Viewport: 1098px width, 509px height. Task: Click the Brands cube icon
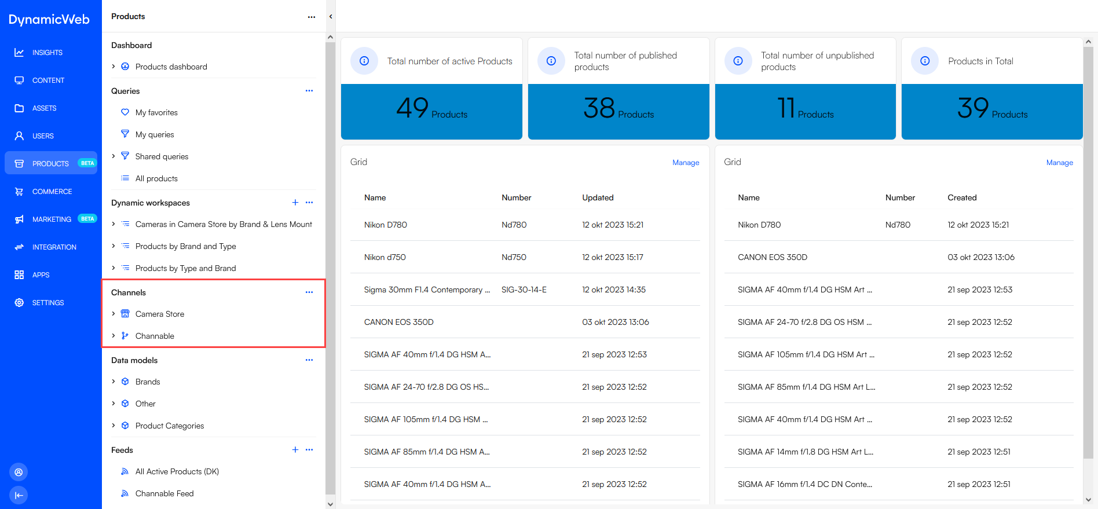[125, 382]
